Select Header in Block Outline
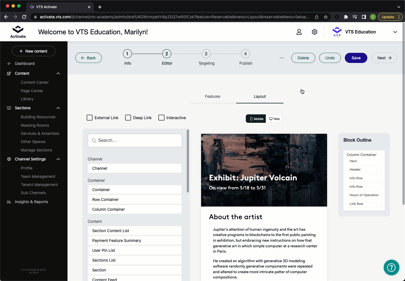This screenshot has height=281, width=405. point(364,169)
